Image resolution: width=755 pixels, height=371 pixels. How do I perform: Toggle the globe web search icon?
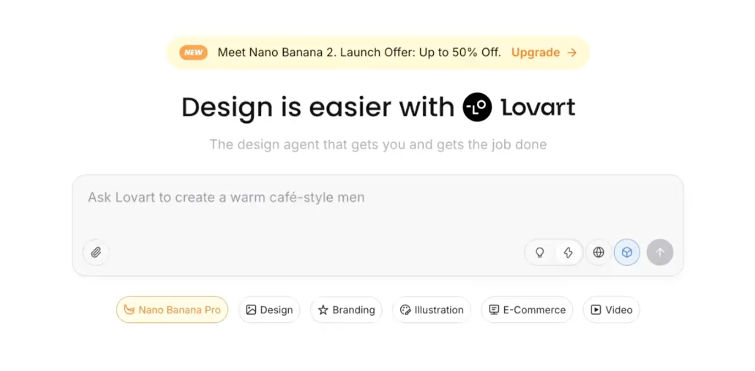pos(599,252)
